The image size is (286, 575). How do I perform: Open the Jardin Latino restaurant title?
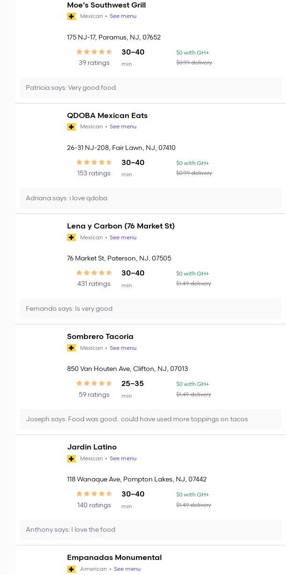(x=92, y=447)
